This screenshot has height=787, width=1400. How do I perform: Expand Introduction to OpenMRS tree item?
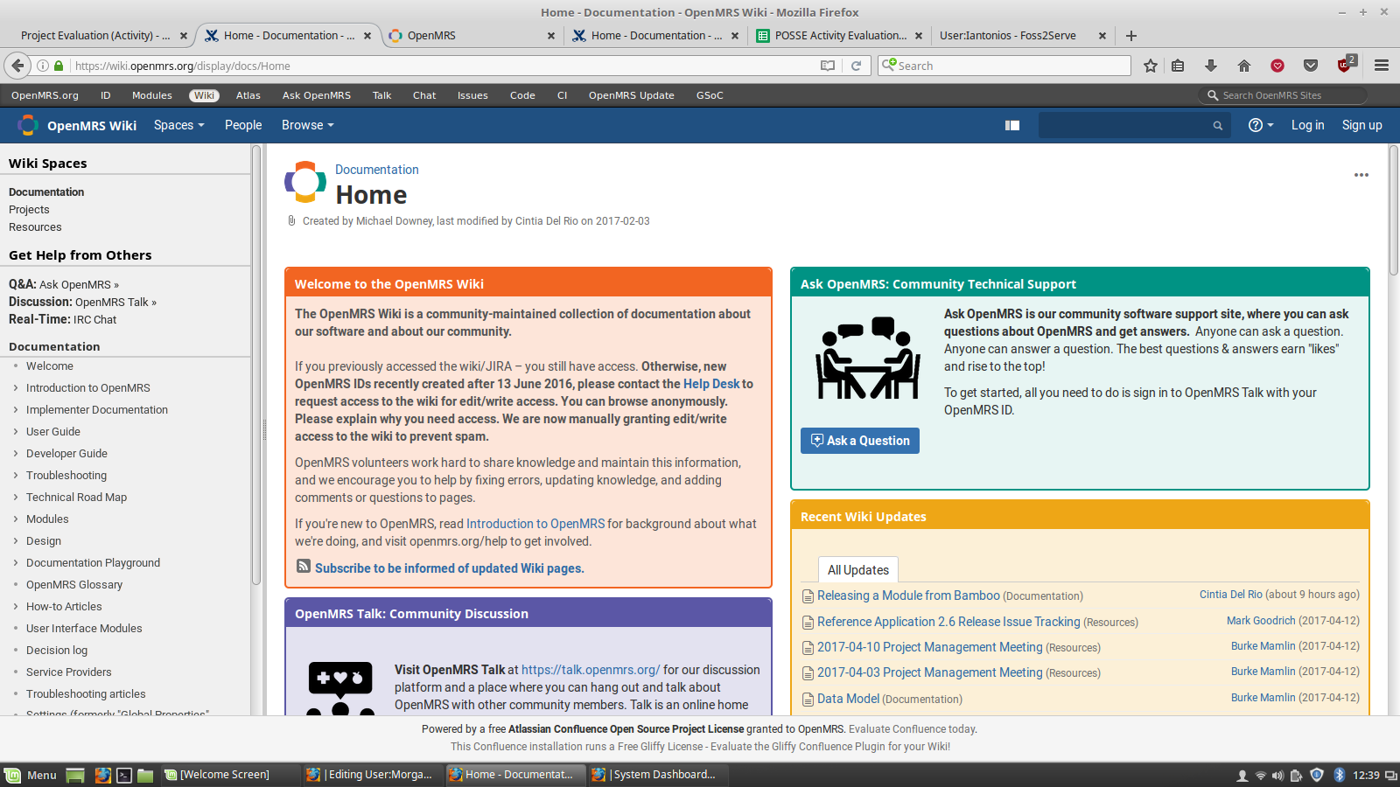pos(16,387)
